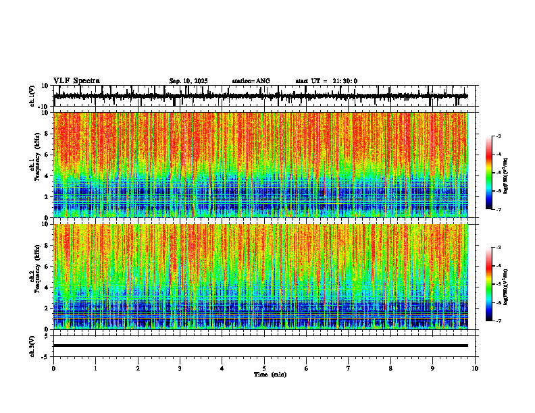Click the "-3" label on ch.2 colorbar
This screenshot has width=535, height=413.
(x=498, y=248)
